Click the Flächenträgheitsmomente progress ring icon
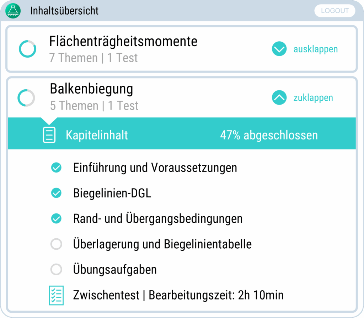The width and height of the screenshot is (364, 318). click(27, 49)
